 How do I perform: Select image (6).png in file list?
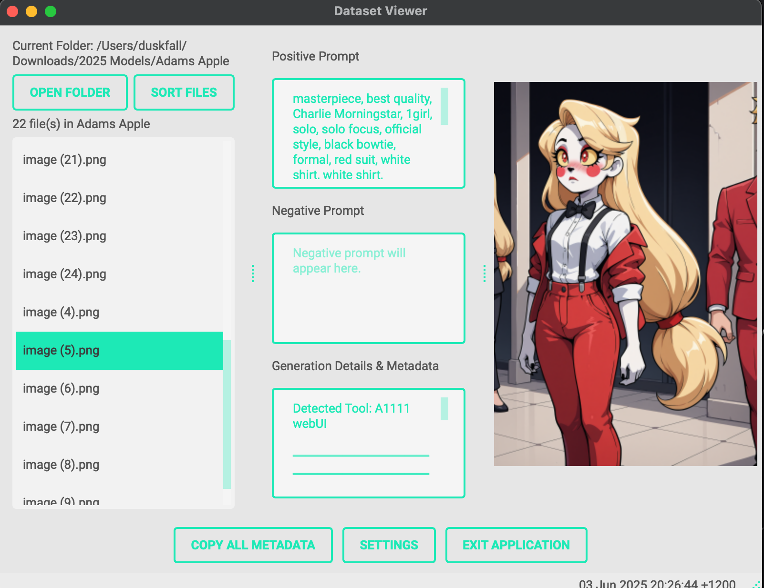tap(120, 388)
